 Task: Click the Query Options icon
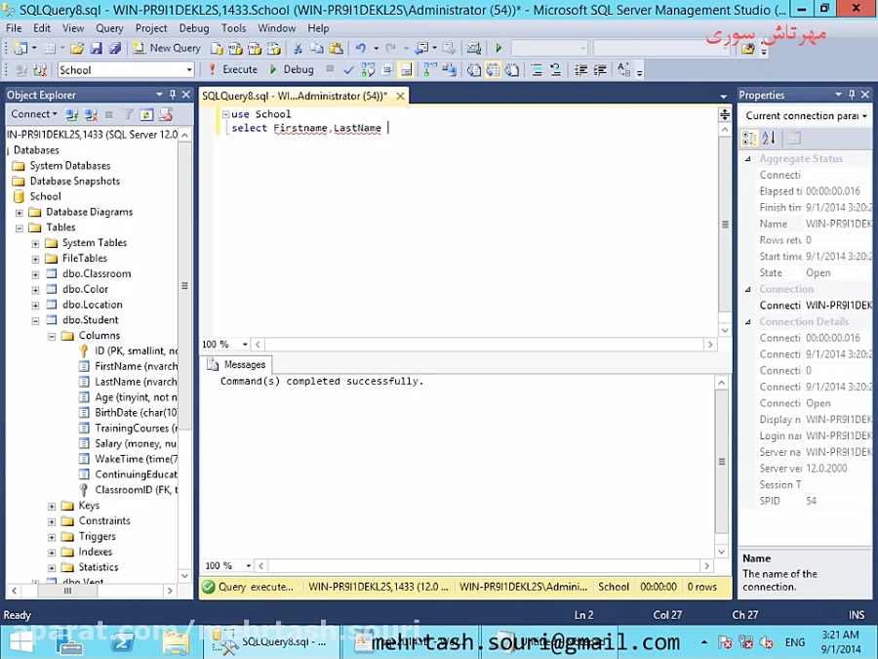point(387,69)
